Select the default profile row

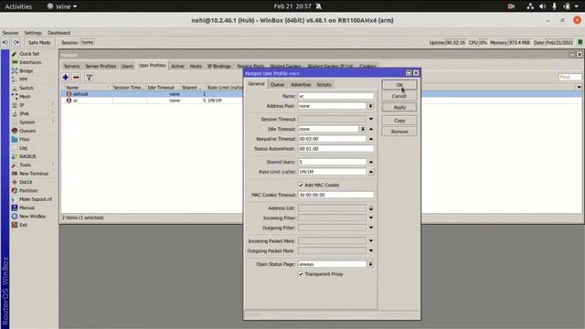pyautogui.click(x=321, y=94)
